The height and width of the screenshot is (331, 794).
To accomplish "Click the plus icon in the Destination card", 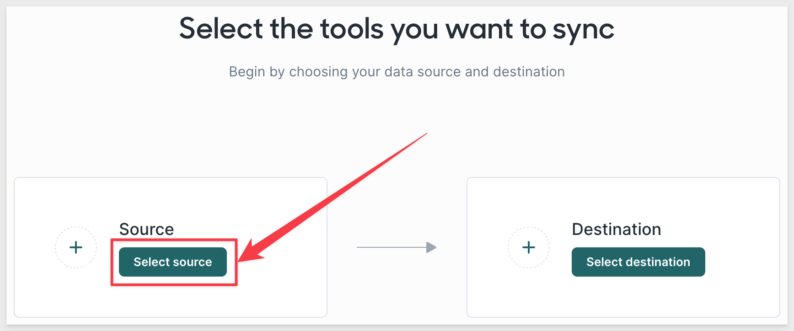I will (529, 247).
